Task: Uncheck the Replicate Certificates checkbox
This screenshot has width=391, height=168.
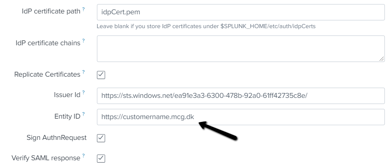Action: [101, 75]
